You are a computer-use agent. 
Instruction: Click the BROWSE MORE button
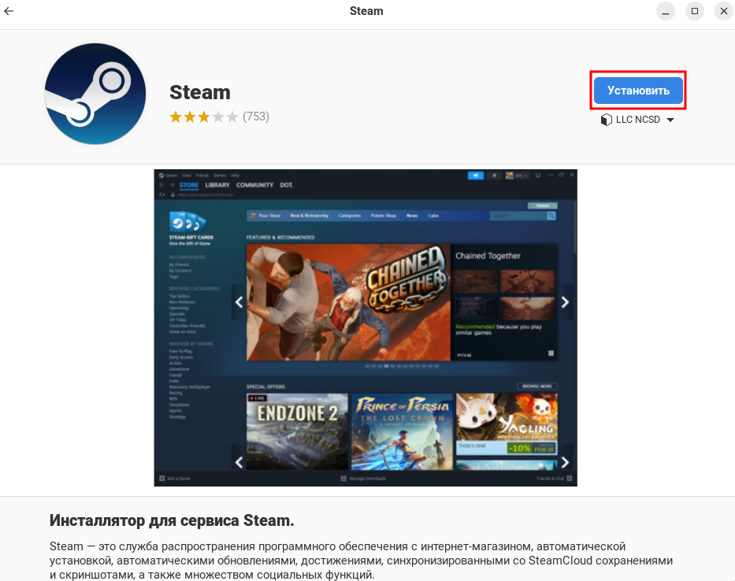pos(536,387)
